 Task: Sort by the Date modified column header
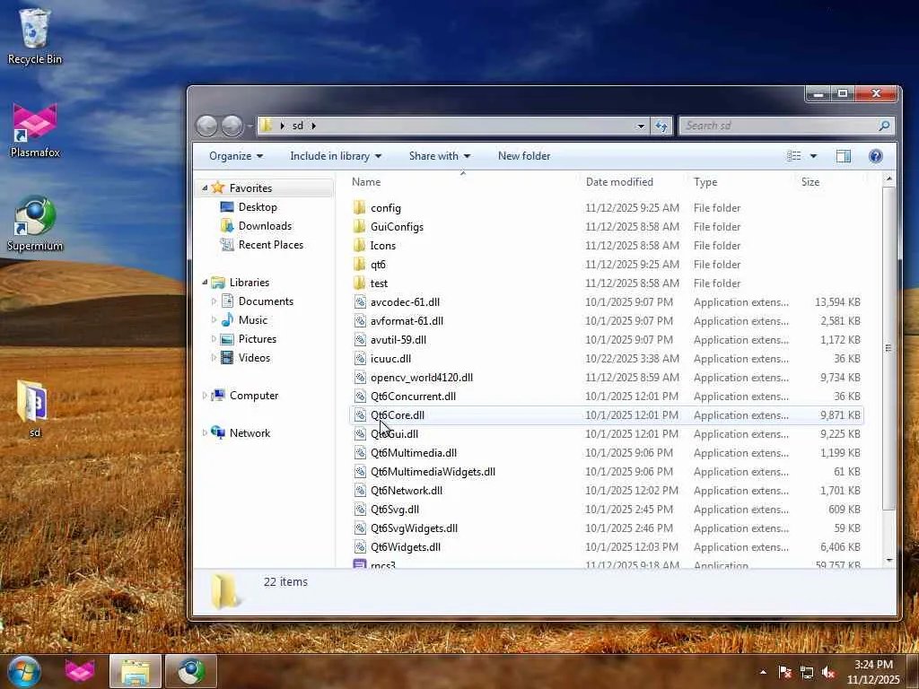[x=635, y=182]
